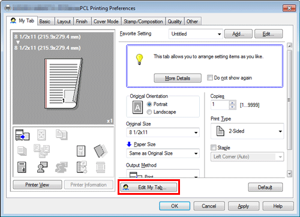The width and height of the screenshot is (300, 217).
Task: Click the Printer Information button
Action: [88, 185]
